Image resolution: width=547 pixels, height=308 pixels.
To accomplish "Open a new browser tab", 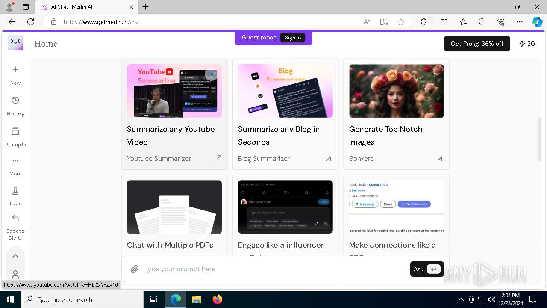I will point(146,7).
